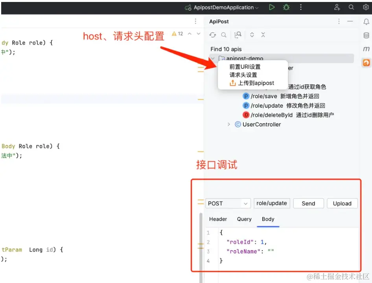The width and height of the screenshot is (372, 283).
Task: Open the editor tab options menu
Action: [195, 21]
